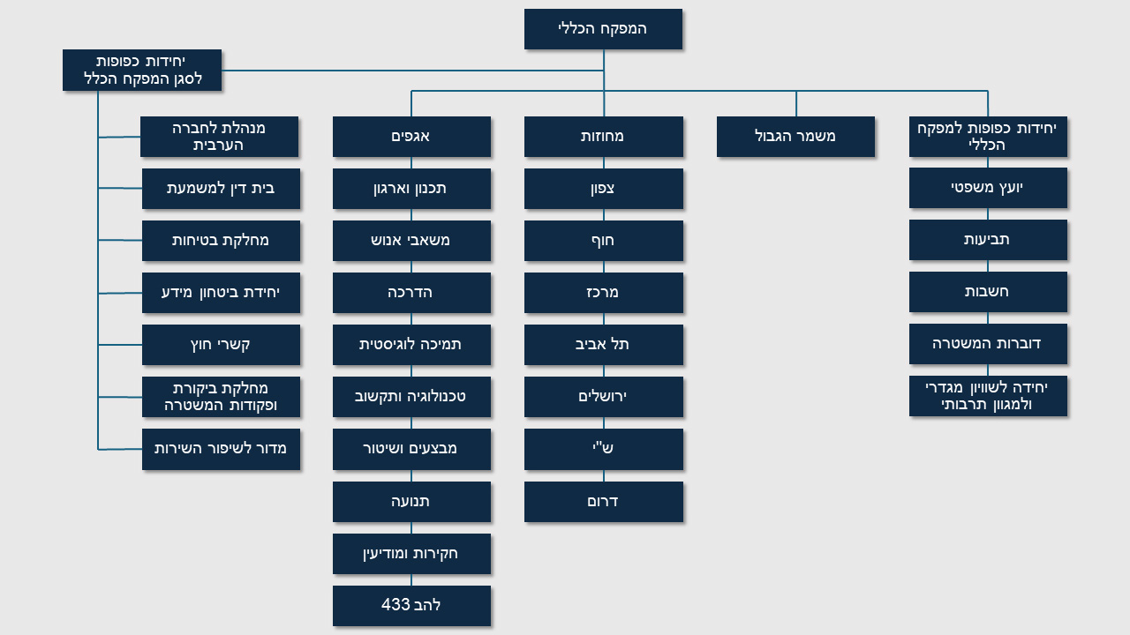Image resolution: width=1130 pixels, height=635 pixels.
Task: Select the box יועץ משפטי
Action: [x=988, y=188]
